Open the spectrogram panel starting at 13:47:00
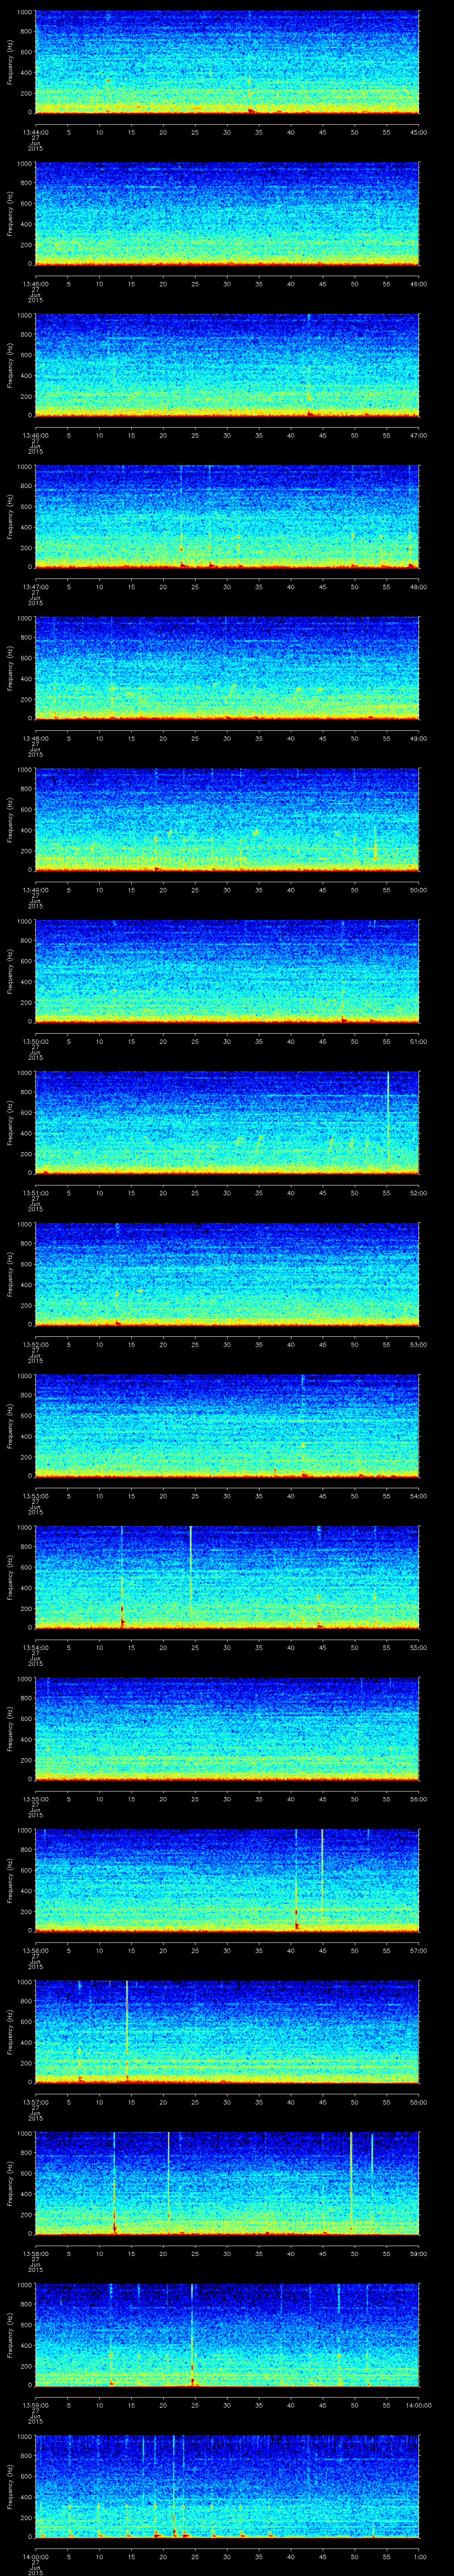This screenshot has width=454, height=2576. pos(227,516)
